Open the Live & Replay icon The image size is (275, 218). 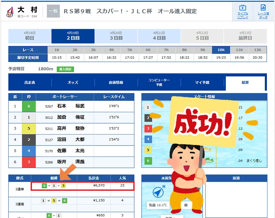click(243, 11)
